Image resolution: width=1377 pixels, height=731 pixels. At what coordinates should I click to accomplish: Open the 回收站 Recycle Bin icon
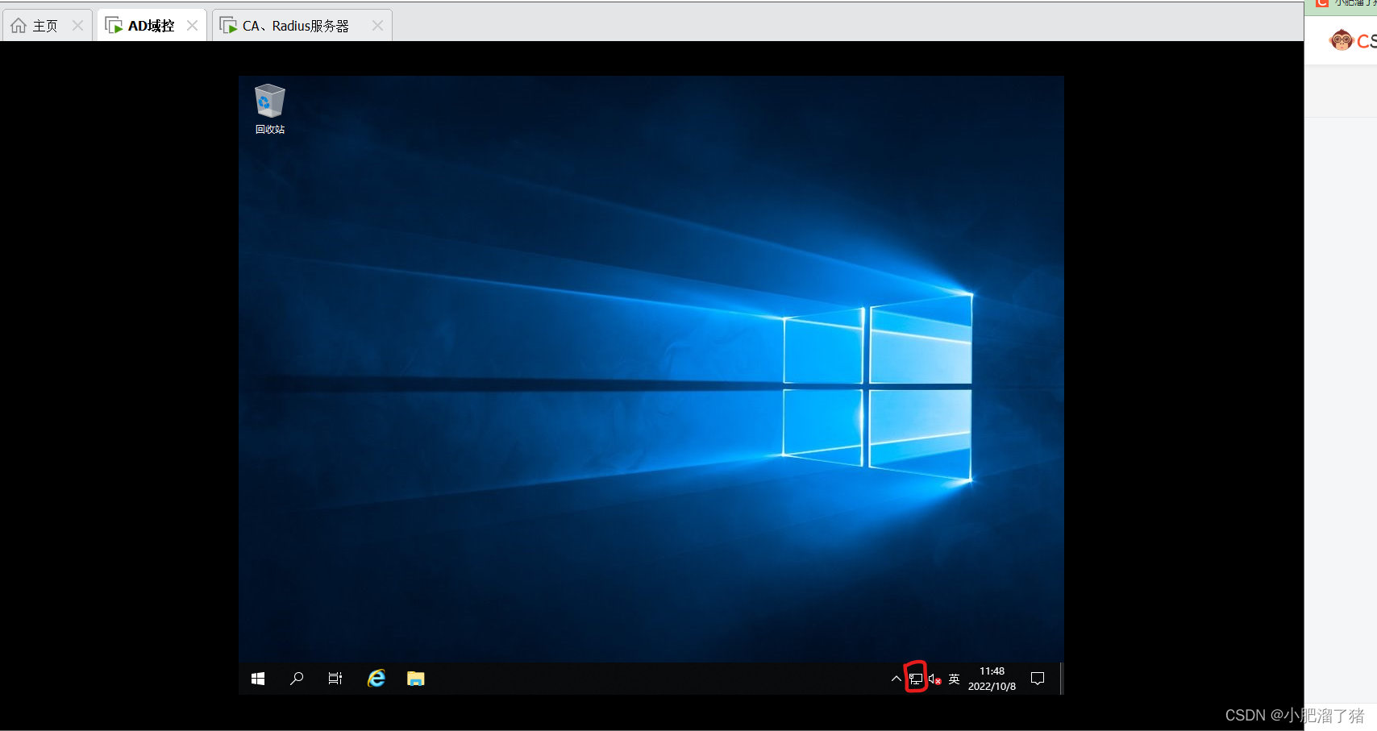tap(270, 109)
